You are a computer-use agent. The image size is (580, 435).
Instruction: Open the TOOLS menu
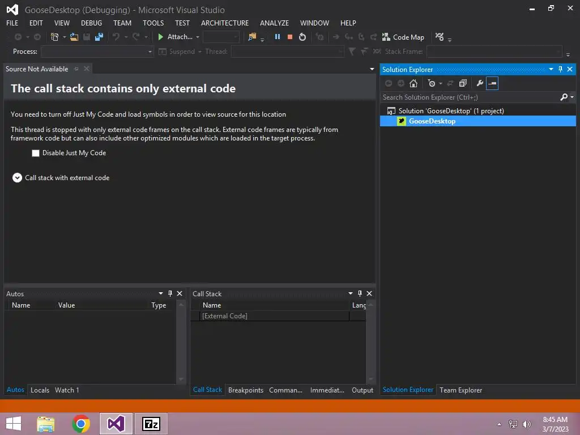click(153, 23)
